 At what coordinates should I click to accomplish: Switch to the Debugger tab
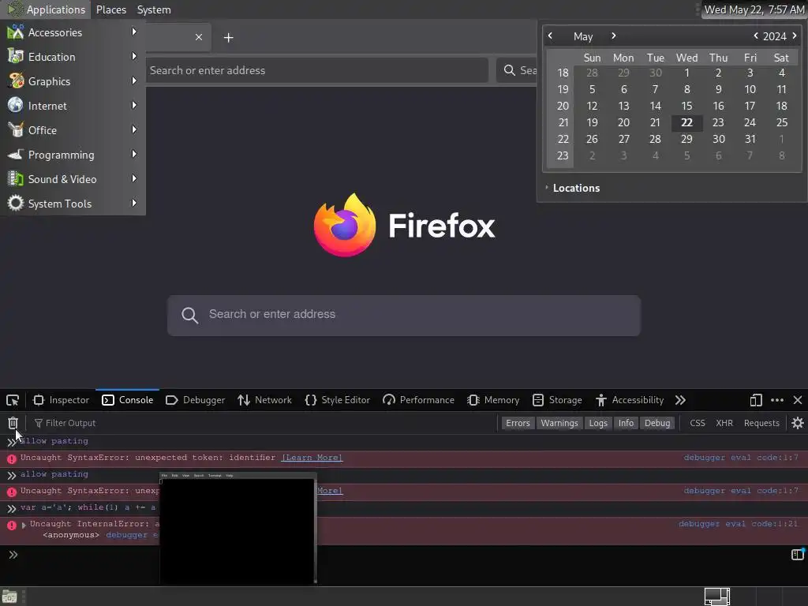(196, 400)
